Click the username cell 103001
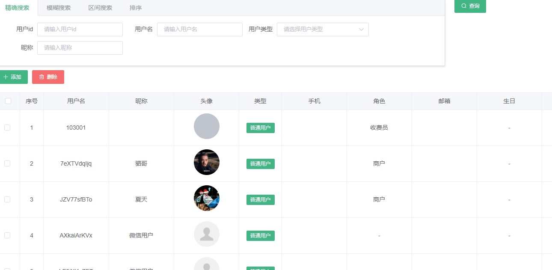 (x=76, y=128)
